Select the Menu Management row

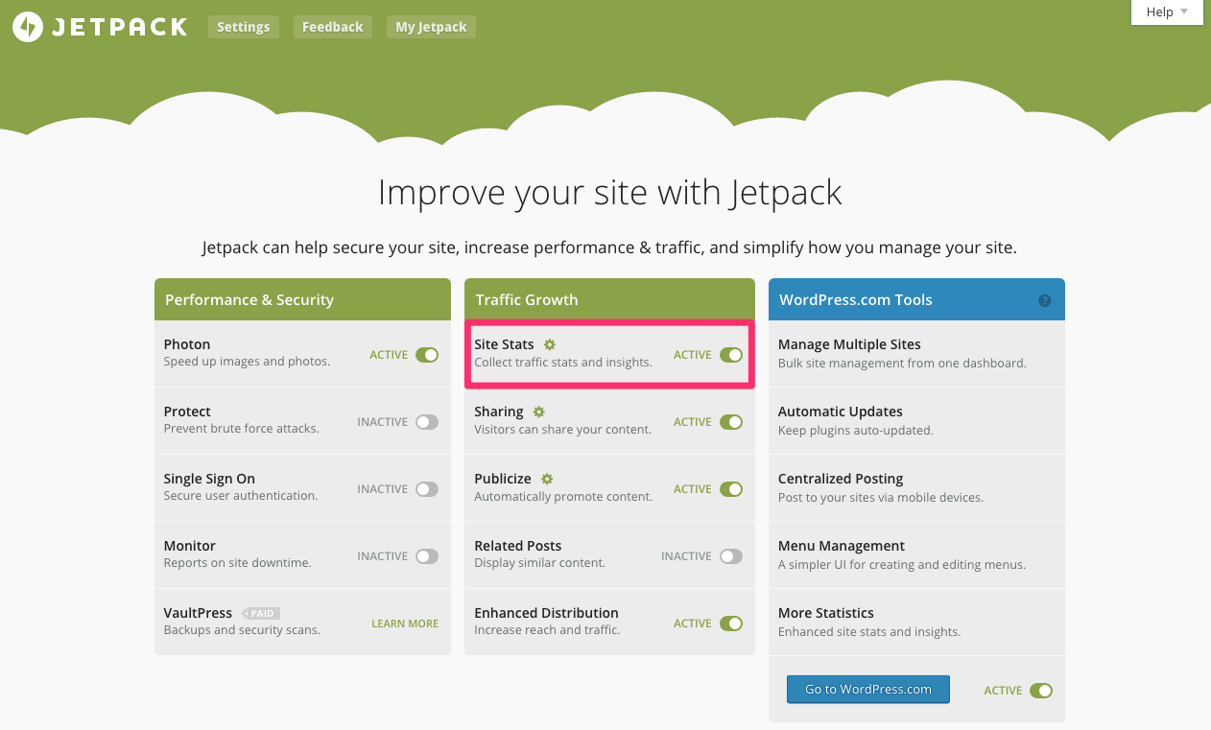(916, 555)
